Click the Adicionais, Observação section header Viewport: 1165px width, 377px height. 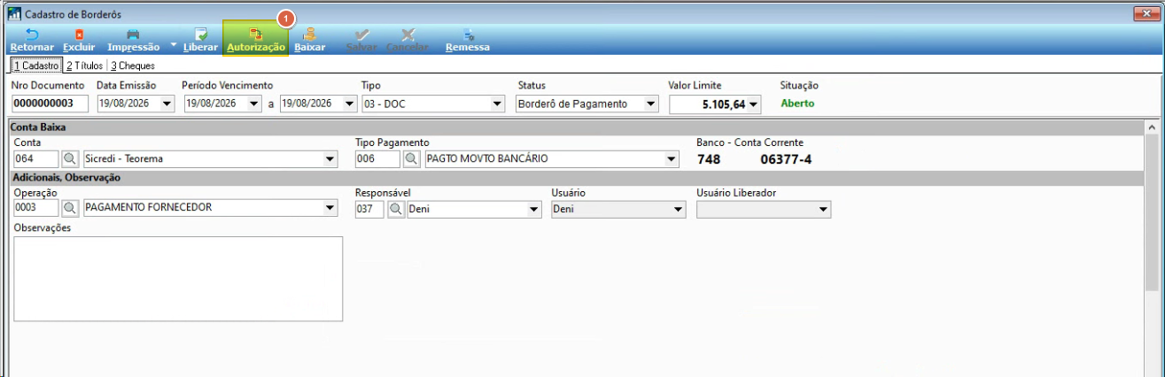pyautogui.click(x=576, y=178)
